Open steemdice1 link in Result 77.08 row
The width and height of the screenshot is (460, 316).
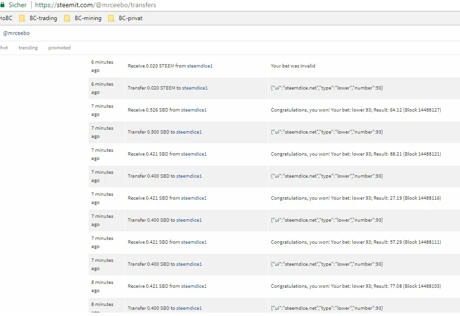click(x=194, y=286)
